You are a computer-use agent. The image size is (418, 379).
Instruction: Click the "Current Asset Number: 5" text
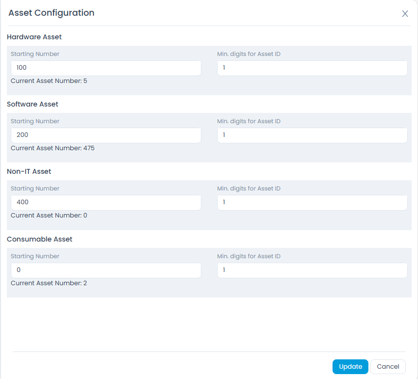49,81
